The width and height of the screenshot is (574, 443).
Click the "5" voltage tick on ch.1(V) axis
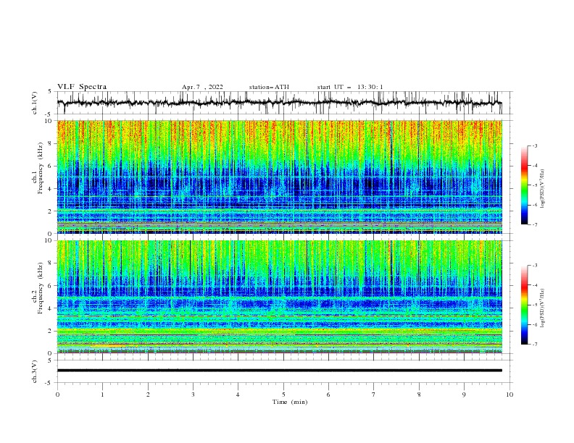(x=50, y=92)
